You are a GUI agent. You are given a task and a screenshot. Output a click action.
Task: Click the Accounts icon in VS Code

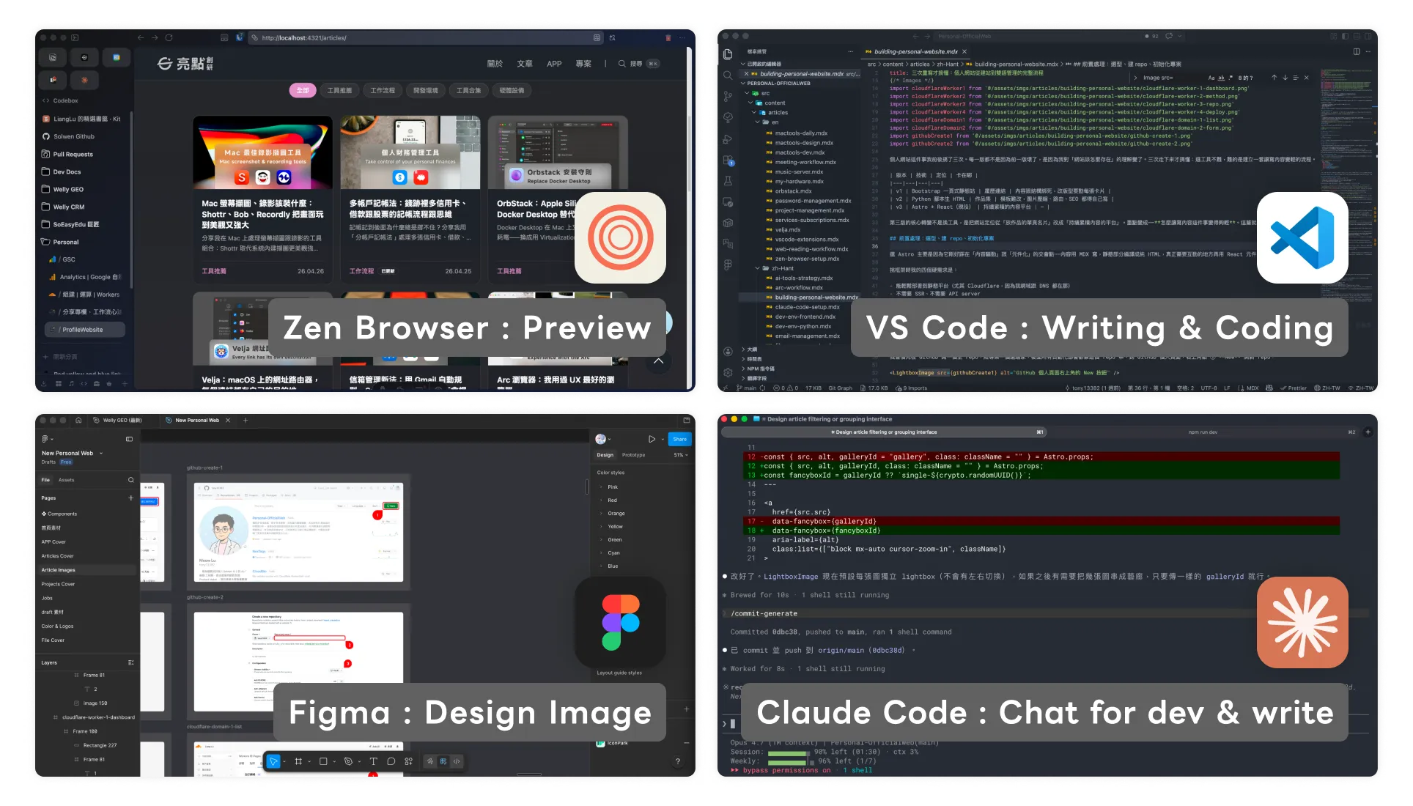pos(728,352)
